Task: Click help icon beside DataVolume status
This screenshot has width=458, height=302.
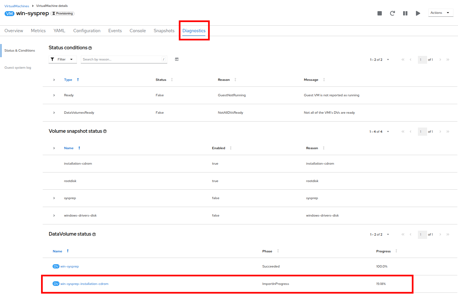Action: click(x=94, y=234)
